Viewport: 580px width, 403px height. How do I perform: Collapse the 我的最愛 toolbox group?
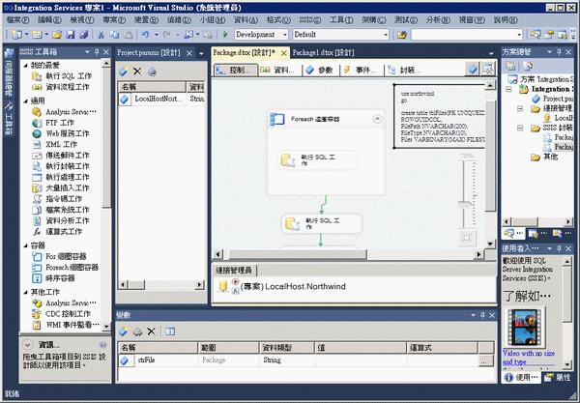tap(25, 66)
